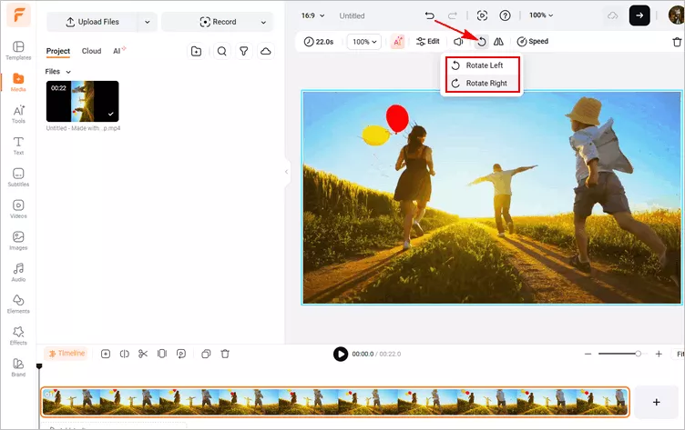
Task: Open the Effects panel in sidebar
Action: coord(18,336)
